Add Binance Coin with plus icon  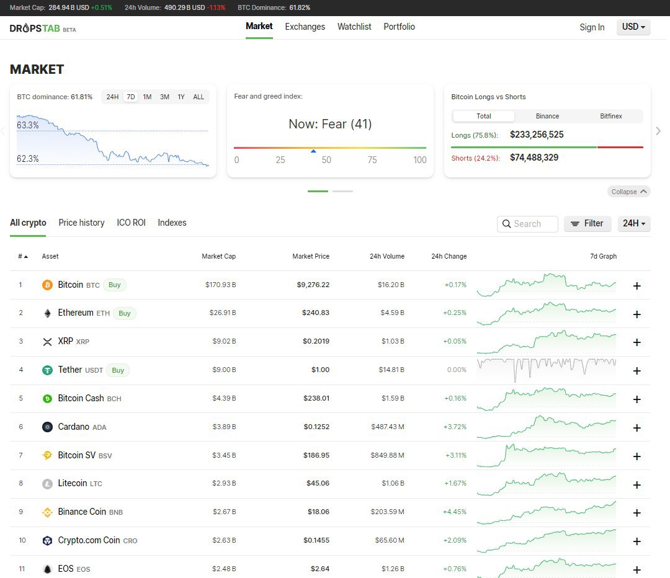(x=636, y=513)
